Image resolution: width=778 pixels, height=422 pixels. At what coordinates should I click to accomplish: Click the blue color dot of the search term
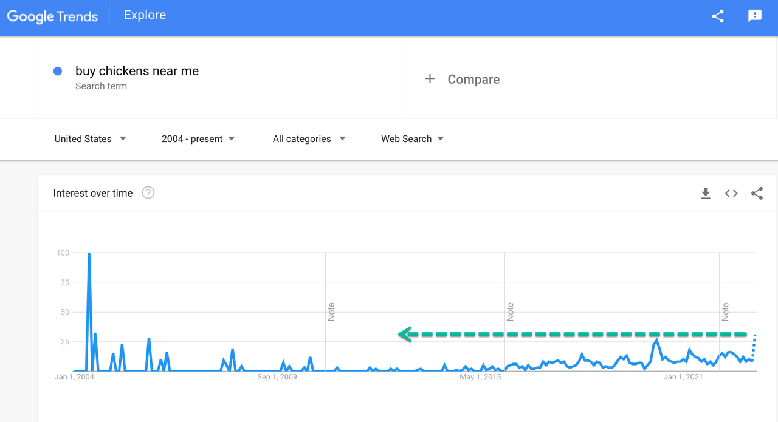pyautogui.click(x=58, y=71)
